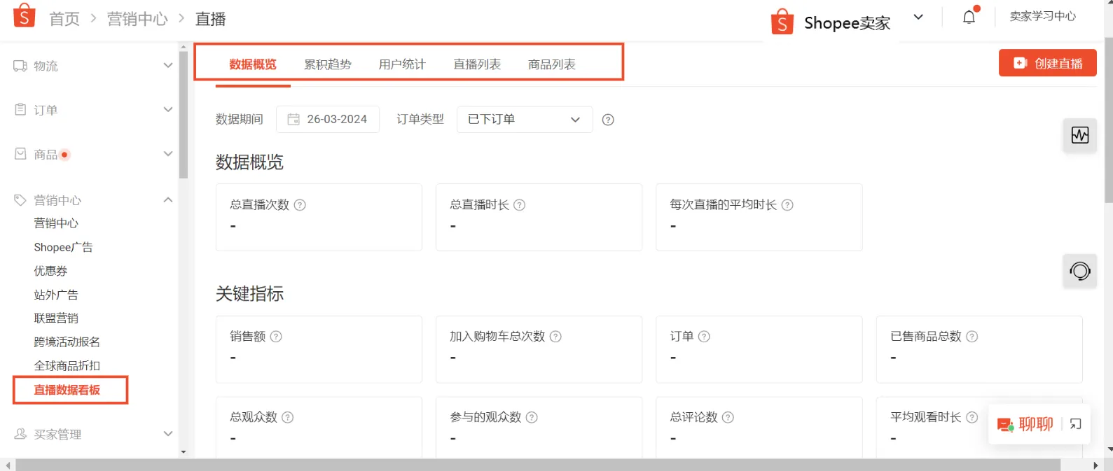Open 全球商品折扣 in sidebar

(67, 366)
